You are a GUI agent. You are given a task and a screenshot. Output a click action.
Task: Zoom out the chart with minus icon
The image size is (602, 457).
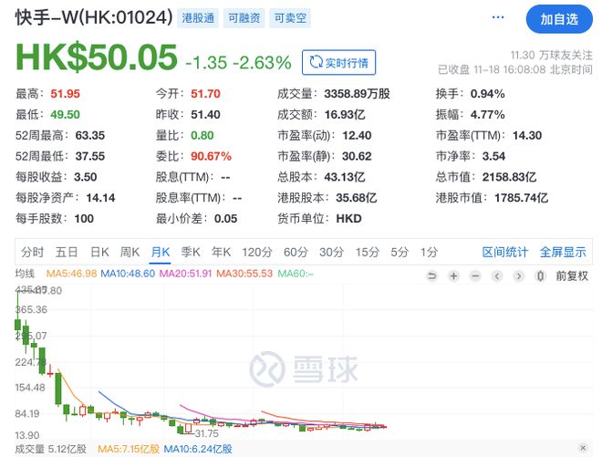coord(475,275)
